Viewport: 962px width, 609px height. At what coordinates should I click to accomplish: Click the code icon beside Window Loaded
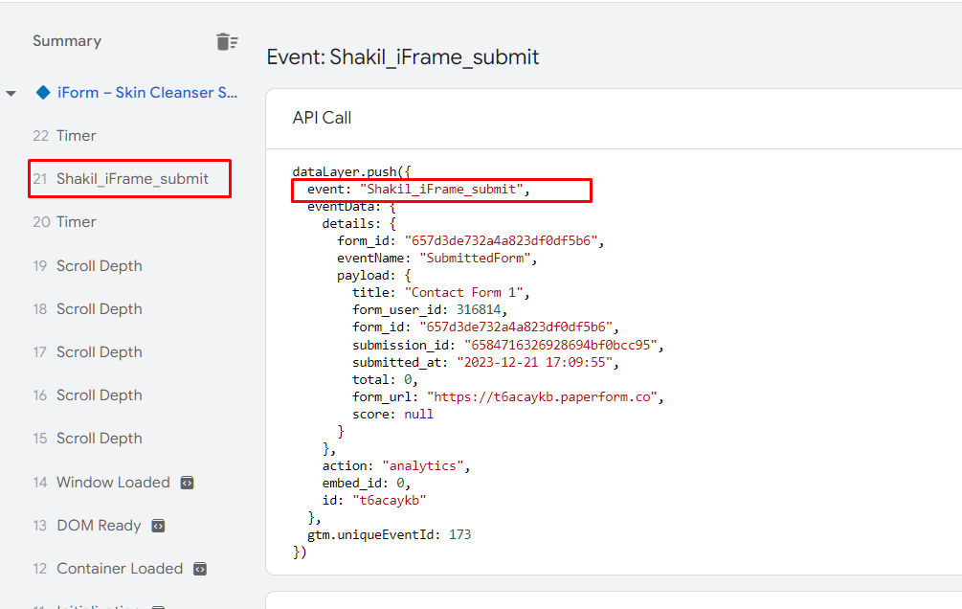(x=188, y=483)
